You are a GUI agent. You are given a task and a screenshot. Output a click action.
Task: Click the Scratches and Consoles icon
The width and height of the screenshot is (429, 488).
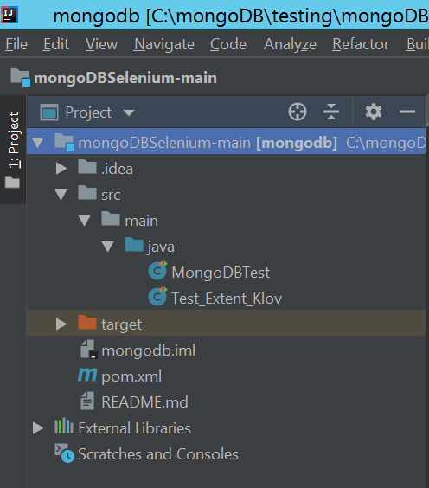click(64, 453)
